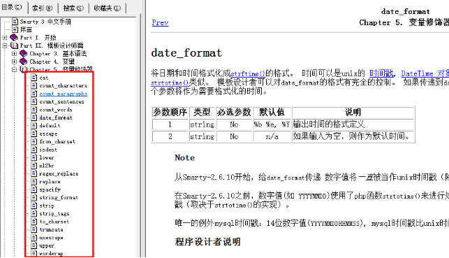Click the %b %e, %Y default value cell
449x258 pixels.
pos(272,124)
